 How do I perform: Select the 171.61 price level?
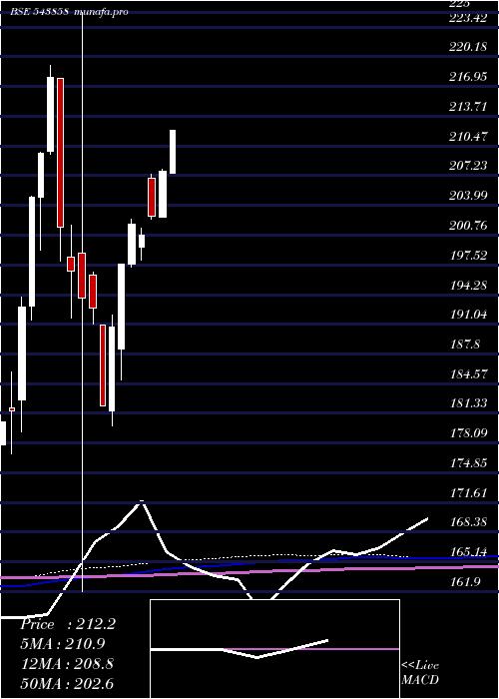pyautogui.click(x=468, y=492)
